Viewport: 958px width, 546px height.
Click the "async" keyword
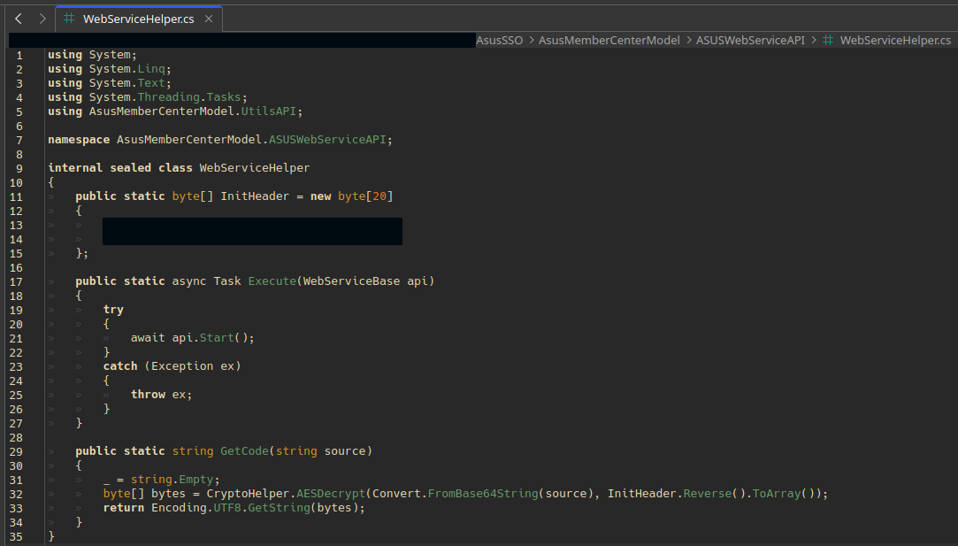tap(188, 281)
